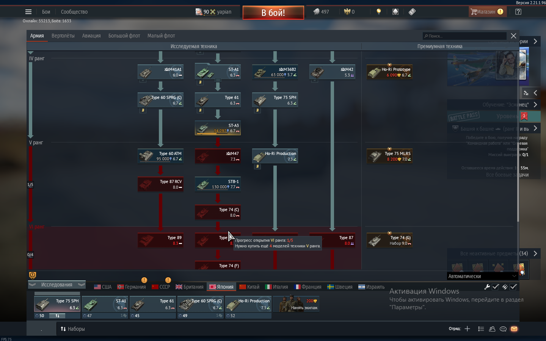
Task: Click the Наборы presets button
Action: (73, 329)
